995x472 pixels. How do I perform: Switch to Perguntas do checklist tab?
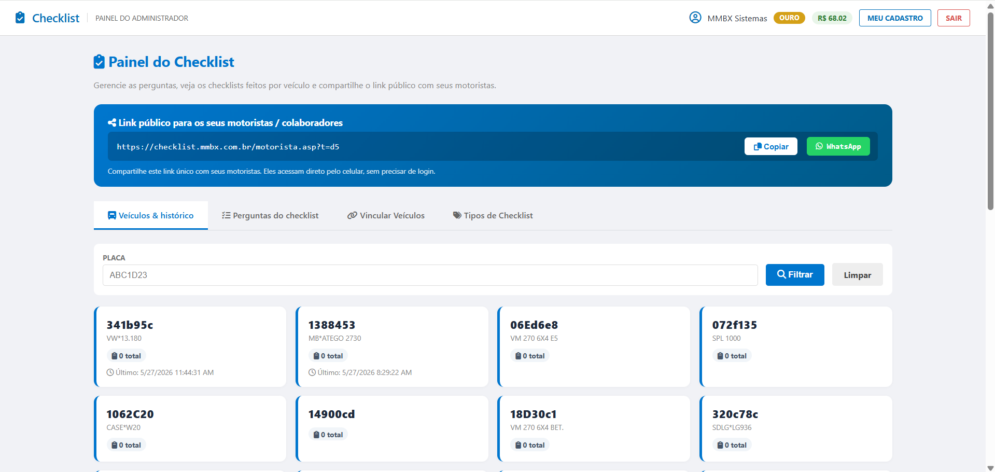[x=270, y=215]
